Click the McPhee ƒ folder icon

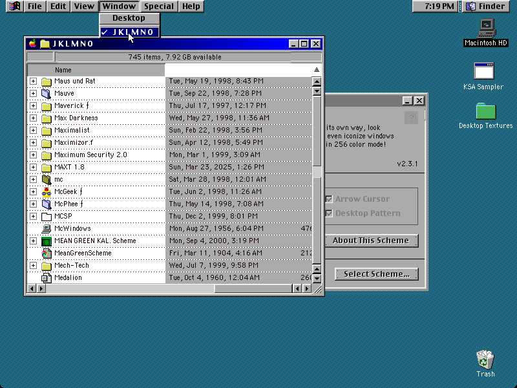47,204
